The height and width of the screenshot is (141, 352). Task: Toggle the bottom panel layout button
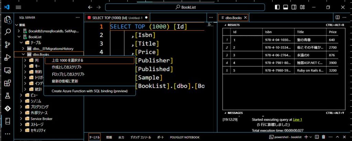[x=285, y=7]
